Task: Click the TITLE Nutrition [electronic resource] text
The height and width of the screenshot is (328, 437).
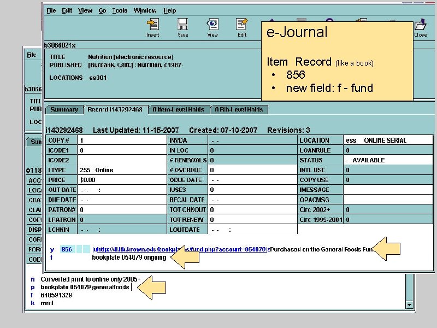Action: tap(131, 57)
